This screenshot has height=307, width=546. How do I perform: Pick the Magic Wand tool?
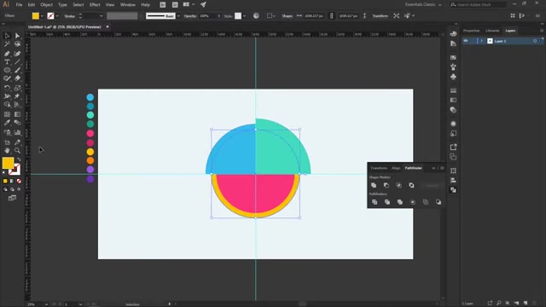7,44
